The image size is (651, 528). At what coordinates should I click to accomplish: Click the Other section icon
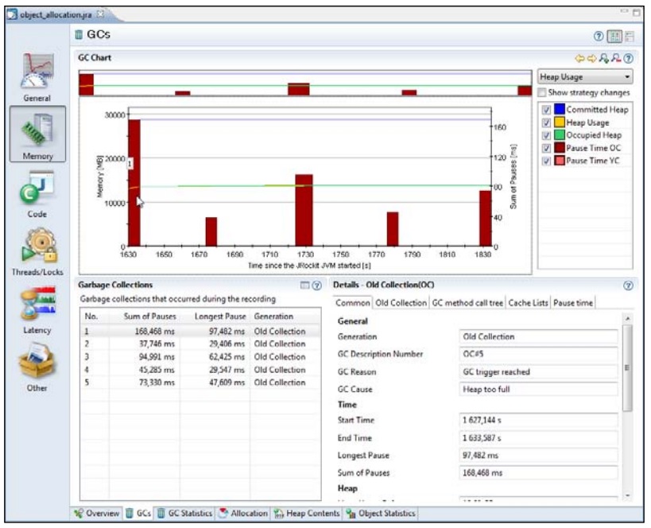pos(37,364)
